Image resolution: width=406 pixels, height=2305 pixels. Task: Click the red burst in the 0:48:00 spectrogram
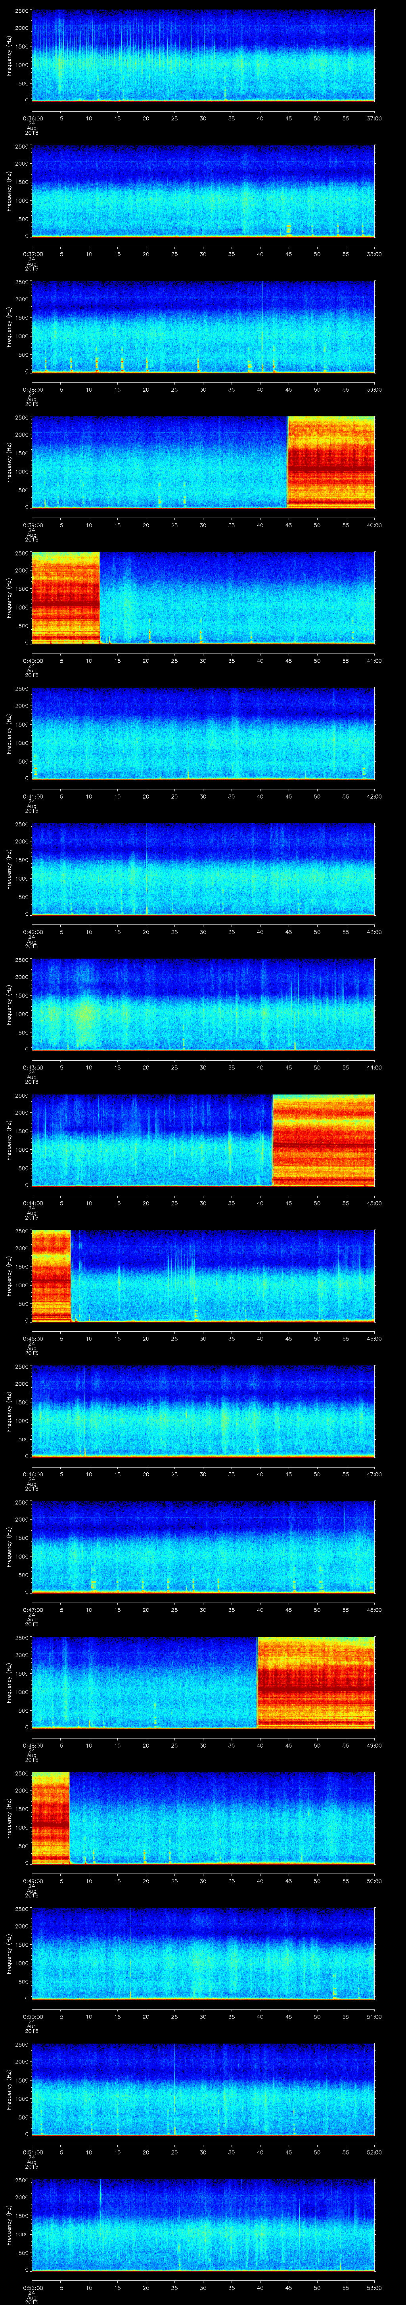pos(316,1681)
